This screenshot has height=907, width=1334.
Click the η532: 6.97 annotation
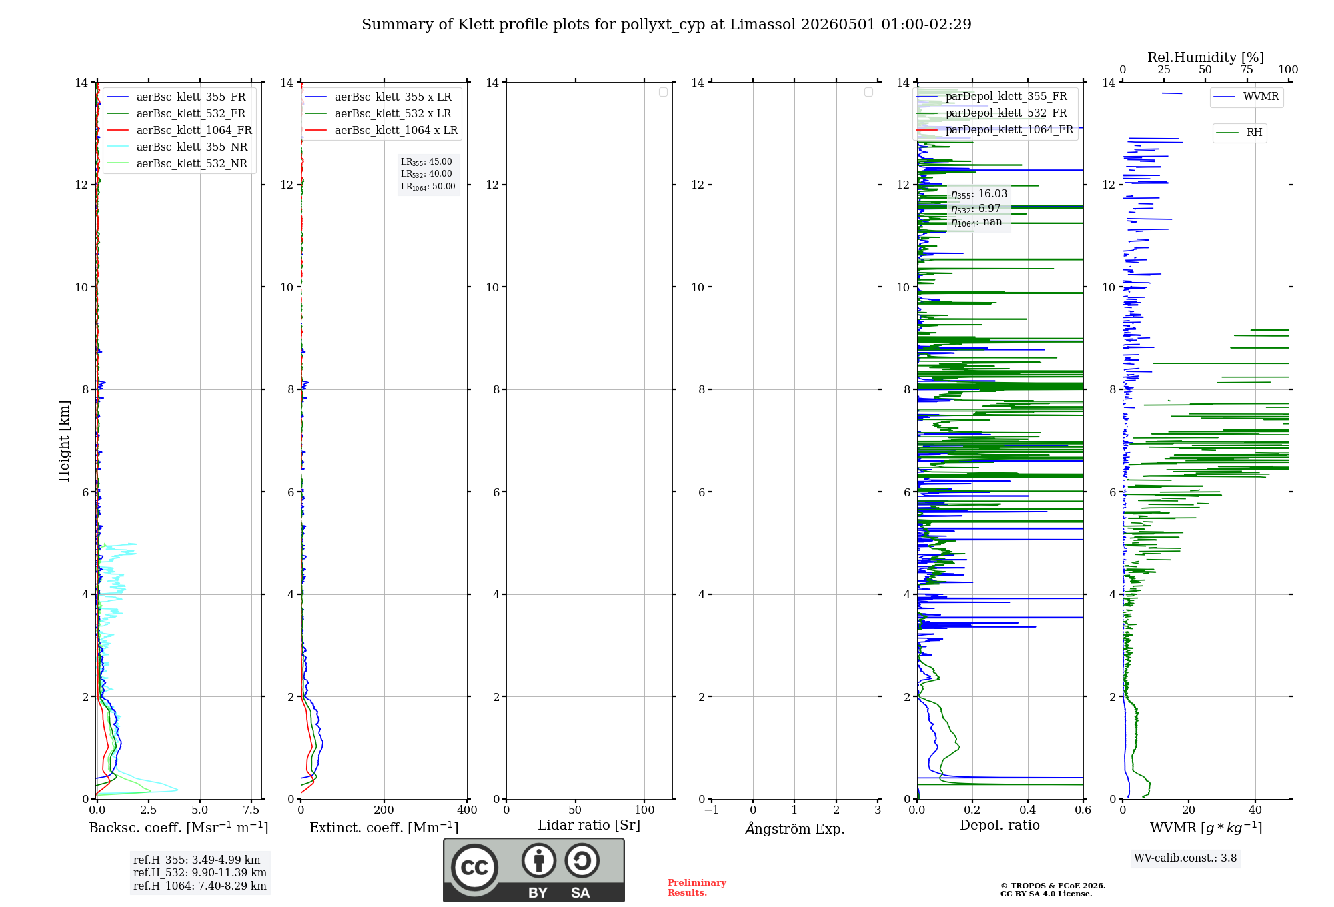coord(976,209)
